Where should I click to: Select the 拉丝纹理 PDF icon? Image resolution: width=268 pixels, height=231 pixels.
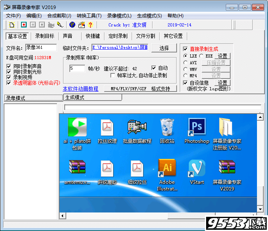click(107, 128)
